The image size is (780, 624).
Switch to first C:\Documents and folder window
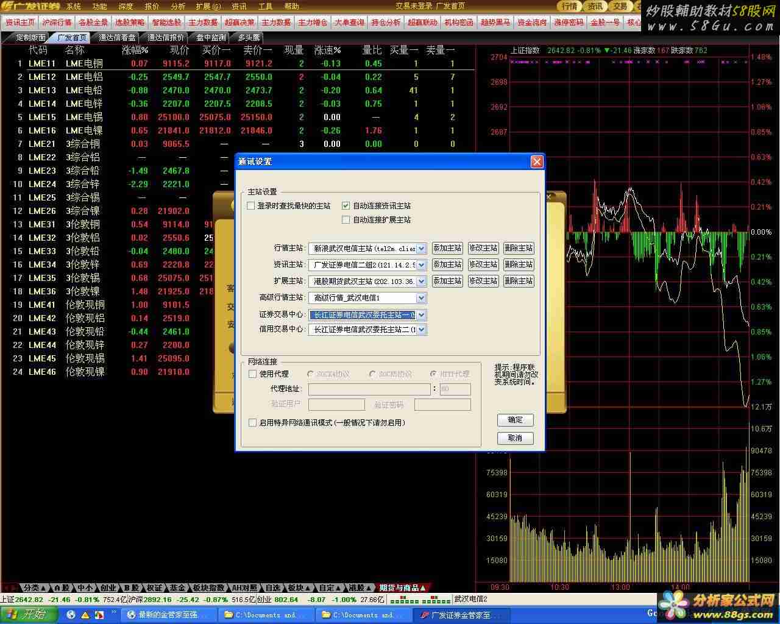265,615
